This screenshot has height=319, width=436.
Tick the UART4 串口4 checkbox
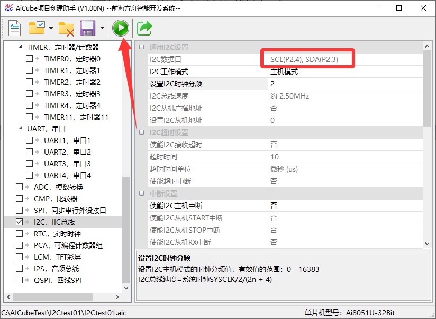[29, 175]
